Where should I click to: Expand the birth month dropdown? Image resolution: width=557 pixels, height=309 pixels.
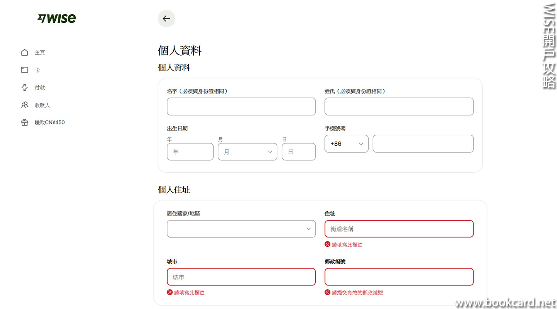248,152
